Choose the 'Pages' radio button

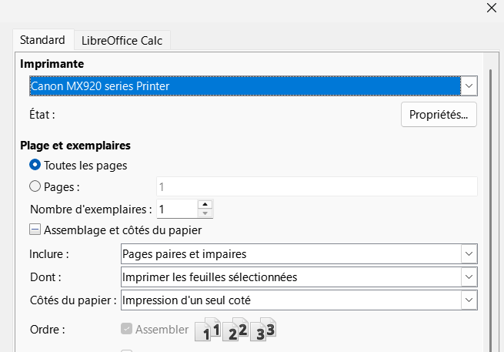pyautogui.click(x=35, y=186)
